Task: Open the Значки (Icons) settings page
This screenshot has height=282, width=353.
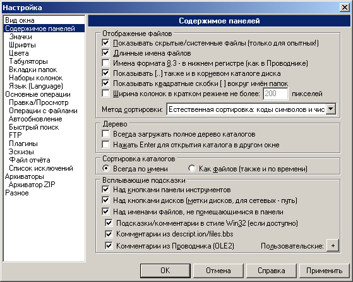Action: 20,37
